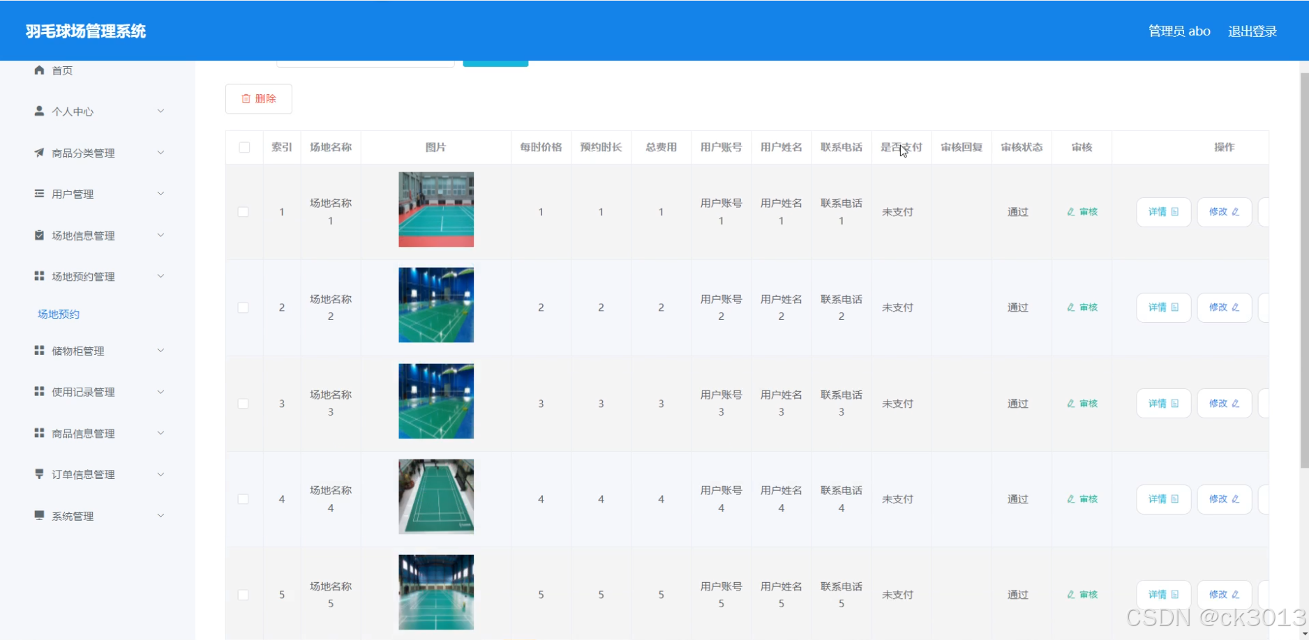
Task: Click the 是否支付 column header
Action: click(x=901, y=147)
